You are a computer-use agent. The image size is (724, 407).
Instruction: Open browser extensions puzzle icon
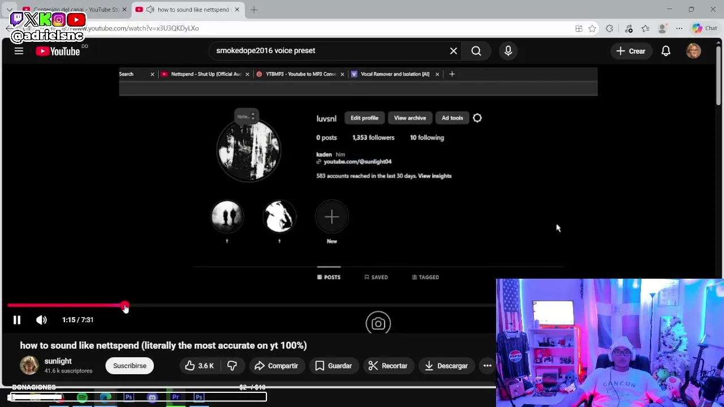click(x=609, y=28)
